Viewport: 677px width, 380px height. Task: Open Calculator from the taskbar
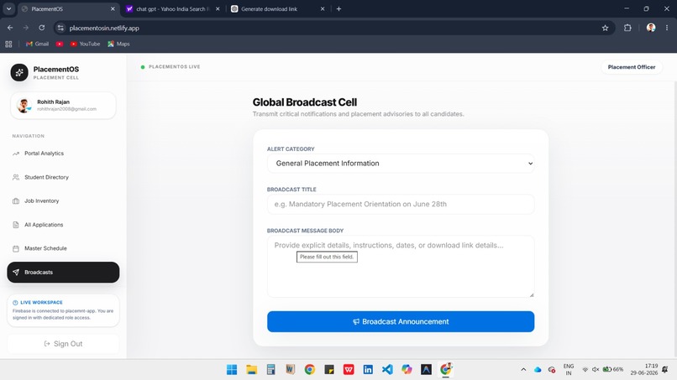pos(270,369)
